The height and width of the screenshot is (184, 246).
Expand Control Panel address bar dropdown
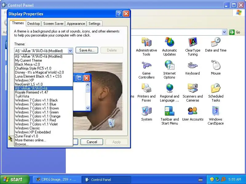[x=224, y=32]
